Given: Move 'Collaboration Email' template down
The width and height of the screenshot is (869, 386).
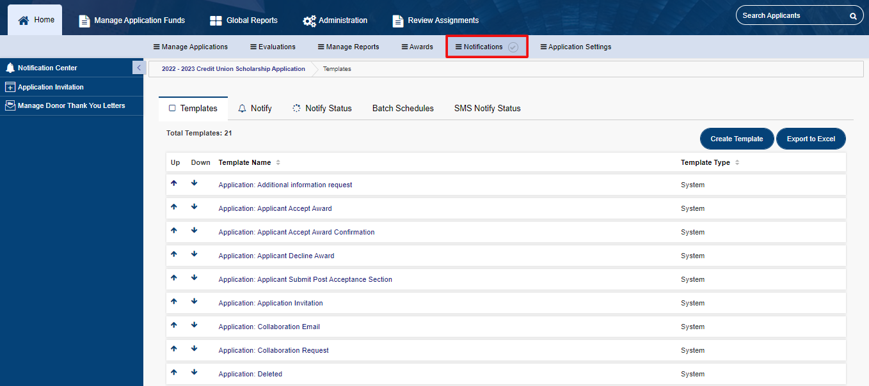Looking at the screenshot, I should tap(195, 325).
